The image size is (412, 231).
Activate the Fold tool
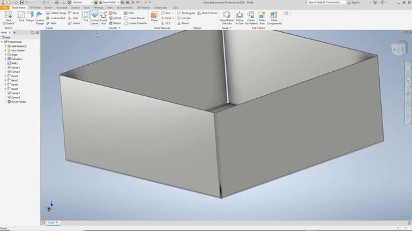(x=73, y=18)
